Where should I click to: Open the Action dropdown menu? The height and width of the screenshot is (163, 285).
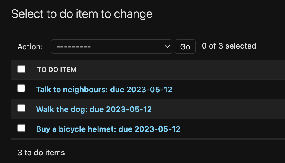[x=111, y=47]
